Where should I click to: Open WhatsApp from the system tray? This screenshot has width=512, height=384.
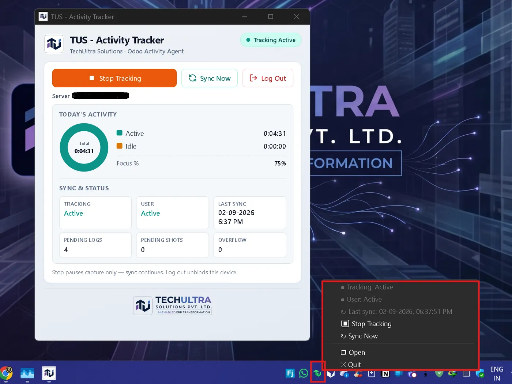[x=304, y=373]
